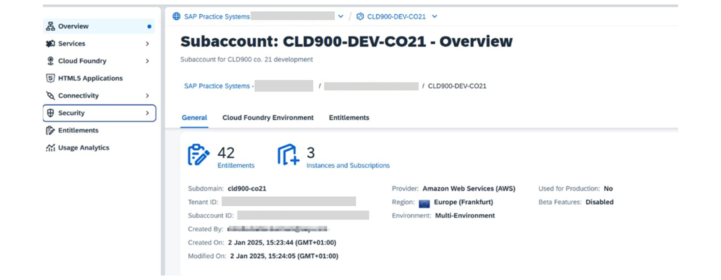This screenshot has width=721, height=280.
Task: Click the region value Europe (Frankfurt)
Action: (x=463, y=202)
